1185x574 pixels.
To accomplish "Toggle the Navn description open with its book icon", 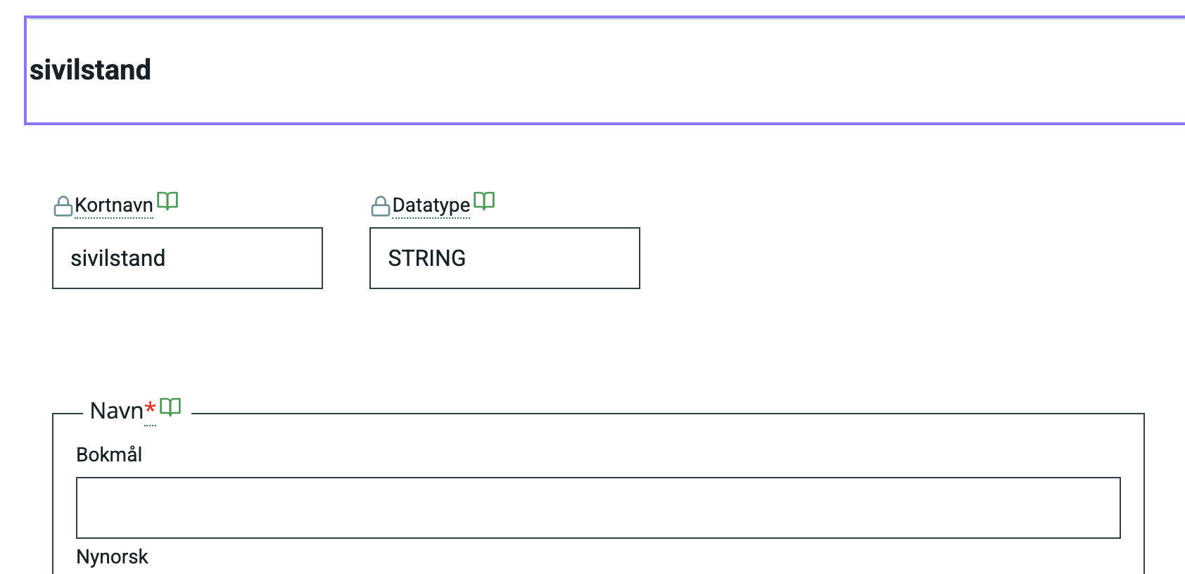I will pos(171,406).
